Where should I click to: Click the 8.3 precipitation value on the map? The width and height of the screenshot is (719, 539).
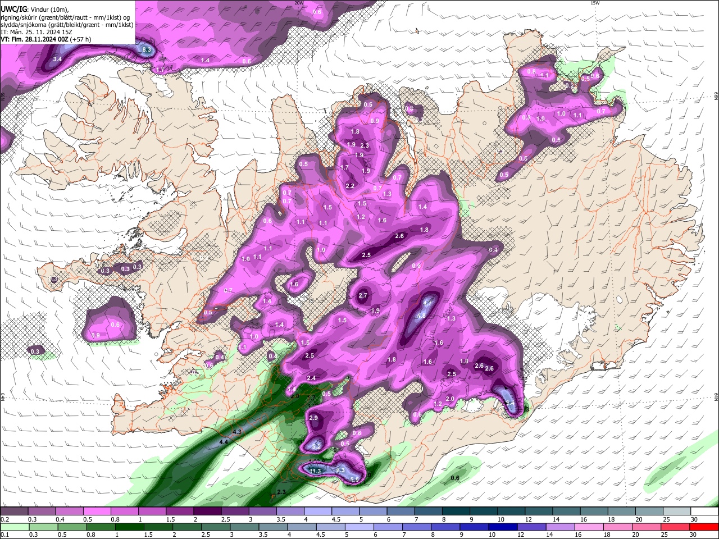pos(147,50)
